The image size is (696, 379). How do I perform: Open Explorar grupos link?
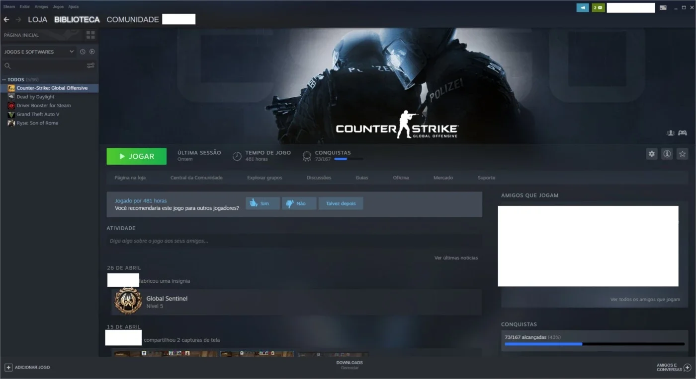(264, 178)
